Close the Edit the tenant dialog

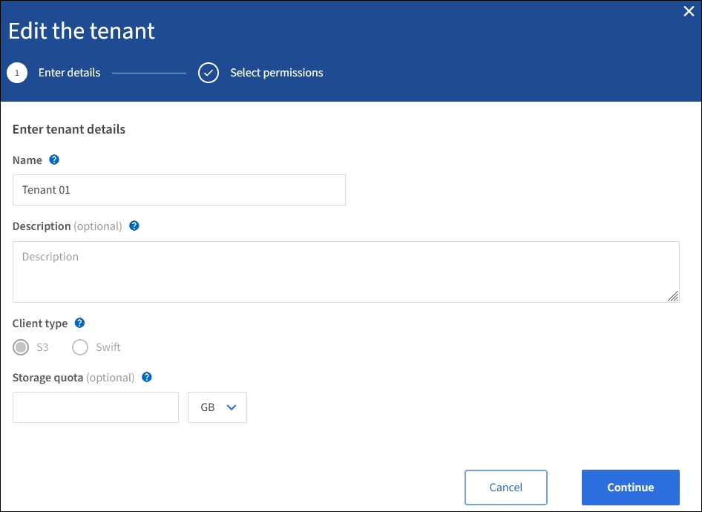pyautogui.click(x=689, y=11)
